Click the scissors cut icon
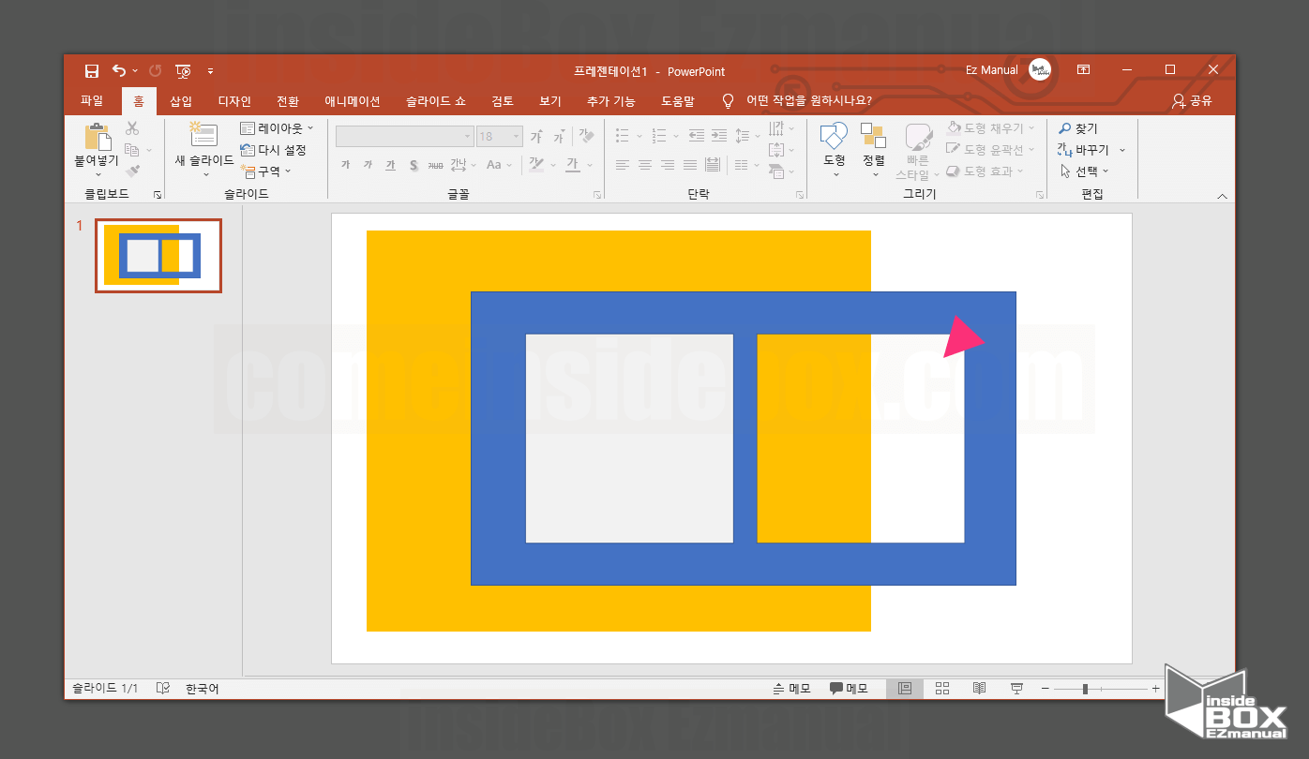 (x=132, y=128)
